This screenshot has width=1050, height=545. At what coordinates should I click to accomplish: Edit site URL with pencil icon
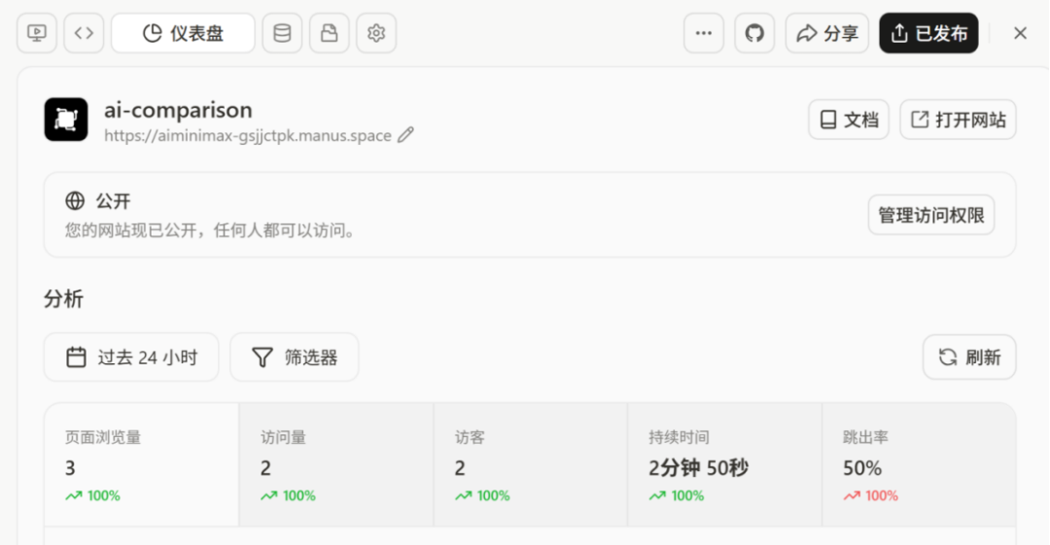click(405, 136)
